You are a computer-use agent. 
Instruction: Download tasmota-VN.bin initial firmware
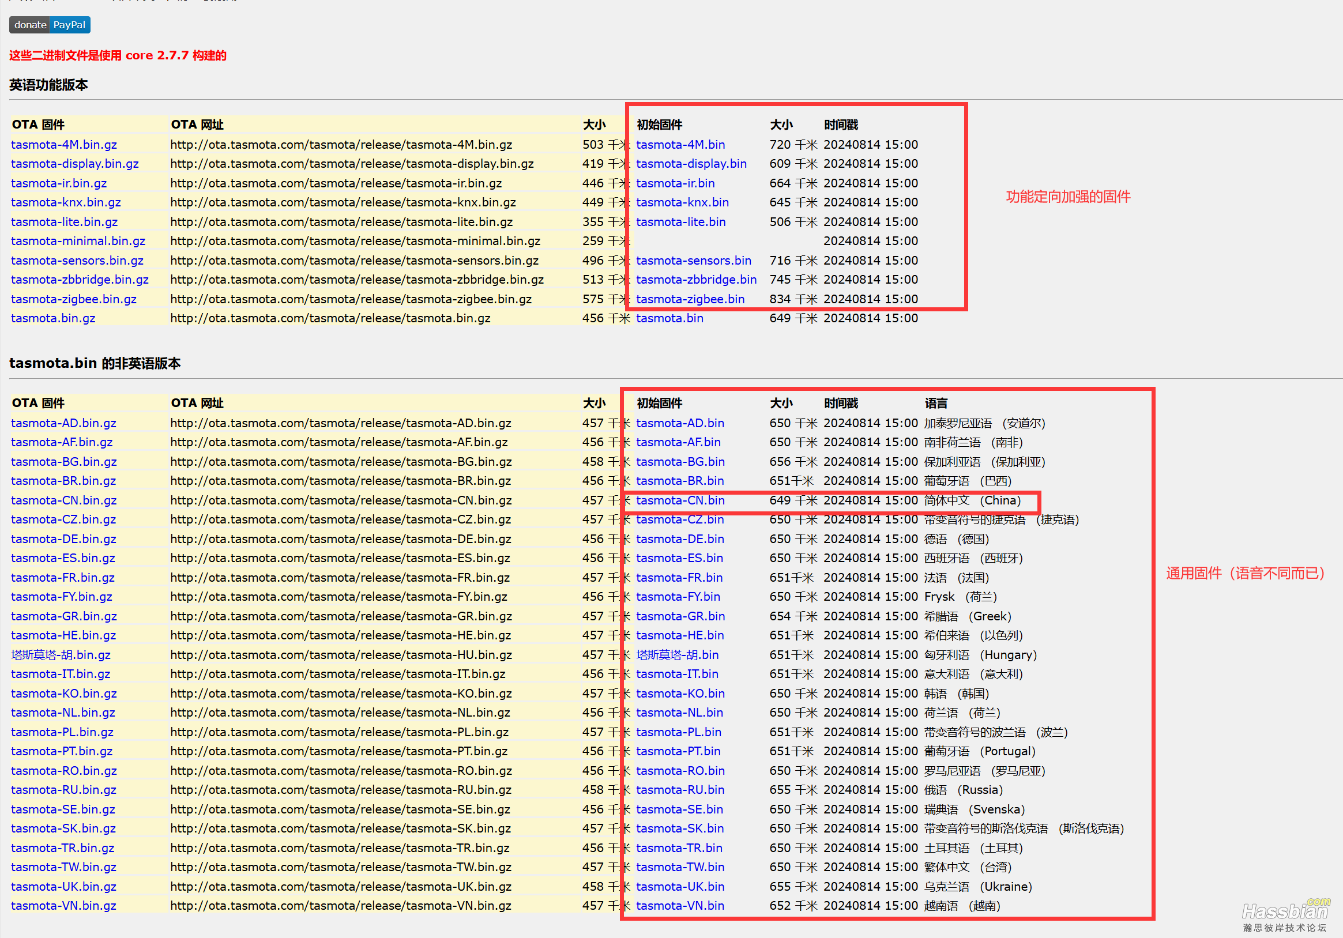(680, 905)
